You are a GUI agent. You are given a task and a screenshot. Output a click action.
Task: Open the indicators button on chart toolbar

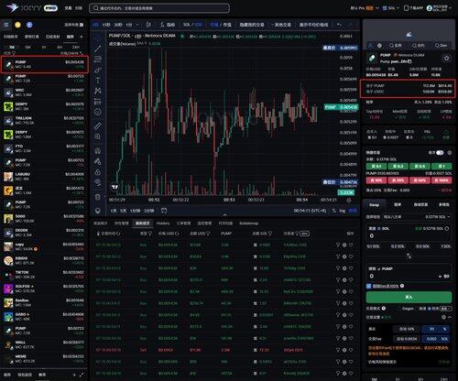[168, 25]
